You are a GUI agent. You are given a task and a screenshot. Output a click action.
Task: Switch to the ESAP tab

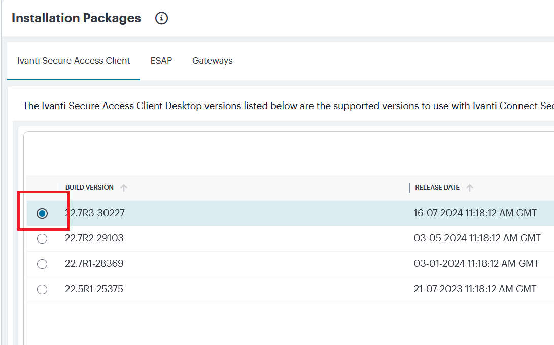point(161,60)
